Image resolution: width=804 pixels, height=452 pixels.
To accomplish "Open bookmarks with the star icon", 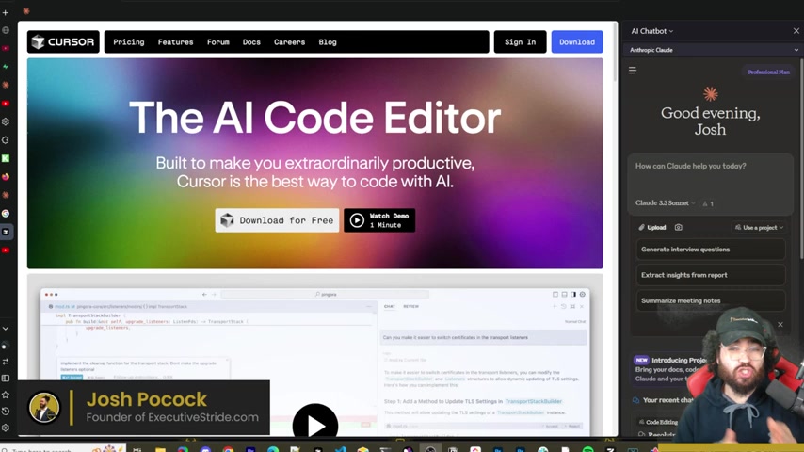I will (x=6, y=395).
